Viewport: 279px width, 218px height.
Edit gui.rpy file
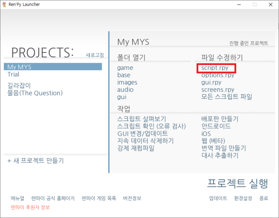point(211,82)
